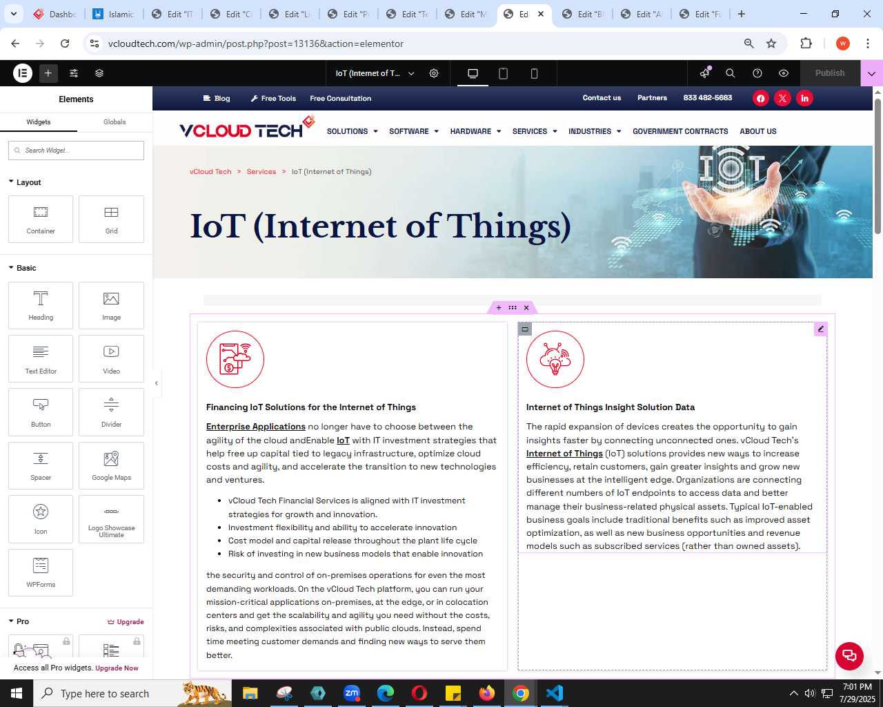Click GOVERNMENT CONTRACTS menu item
883x707 pixels.
(x=680, y=131)
